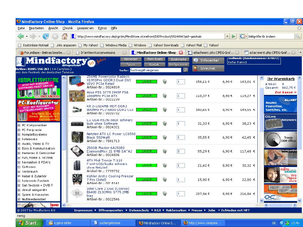Reload the page with the refresh icon
Screen dimensions: 303x227
pyautogui.click(x=46, y=36)
